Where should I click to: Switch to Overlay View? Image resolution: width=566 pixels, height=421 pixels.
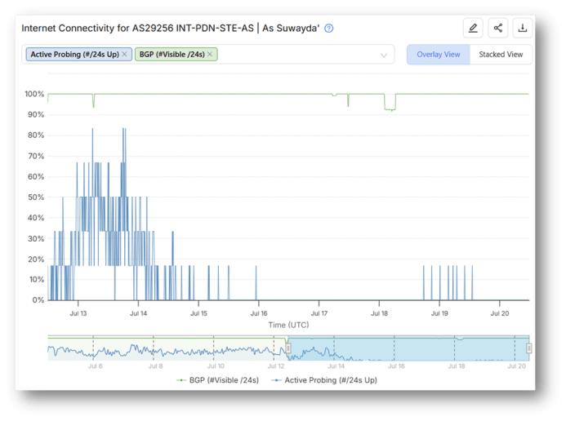click(x=439, y=55)
